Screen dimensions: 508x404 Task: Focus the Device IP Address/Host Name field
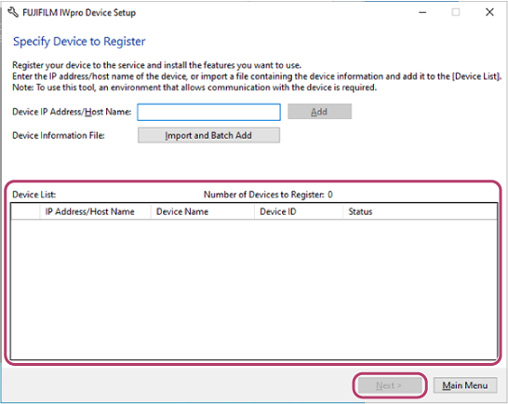point(209,113)
